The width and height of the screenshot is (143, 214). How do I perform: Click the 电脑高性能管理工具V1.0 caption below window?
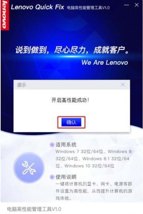click(x=34, y=209)
